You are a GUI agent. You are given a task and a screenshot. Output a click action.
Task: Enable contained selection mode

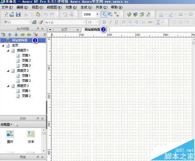(110, 14)
